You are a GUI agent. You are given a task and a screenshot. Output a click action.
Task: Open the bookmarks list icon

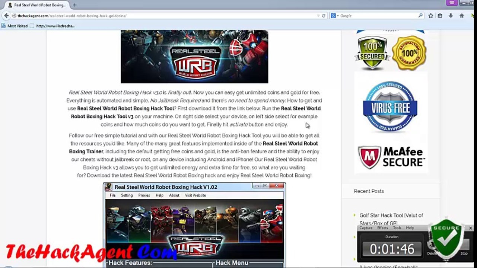pyautogui.click(x=440, y=16)
